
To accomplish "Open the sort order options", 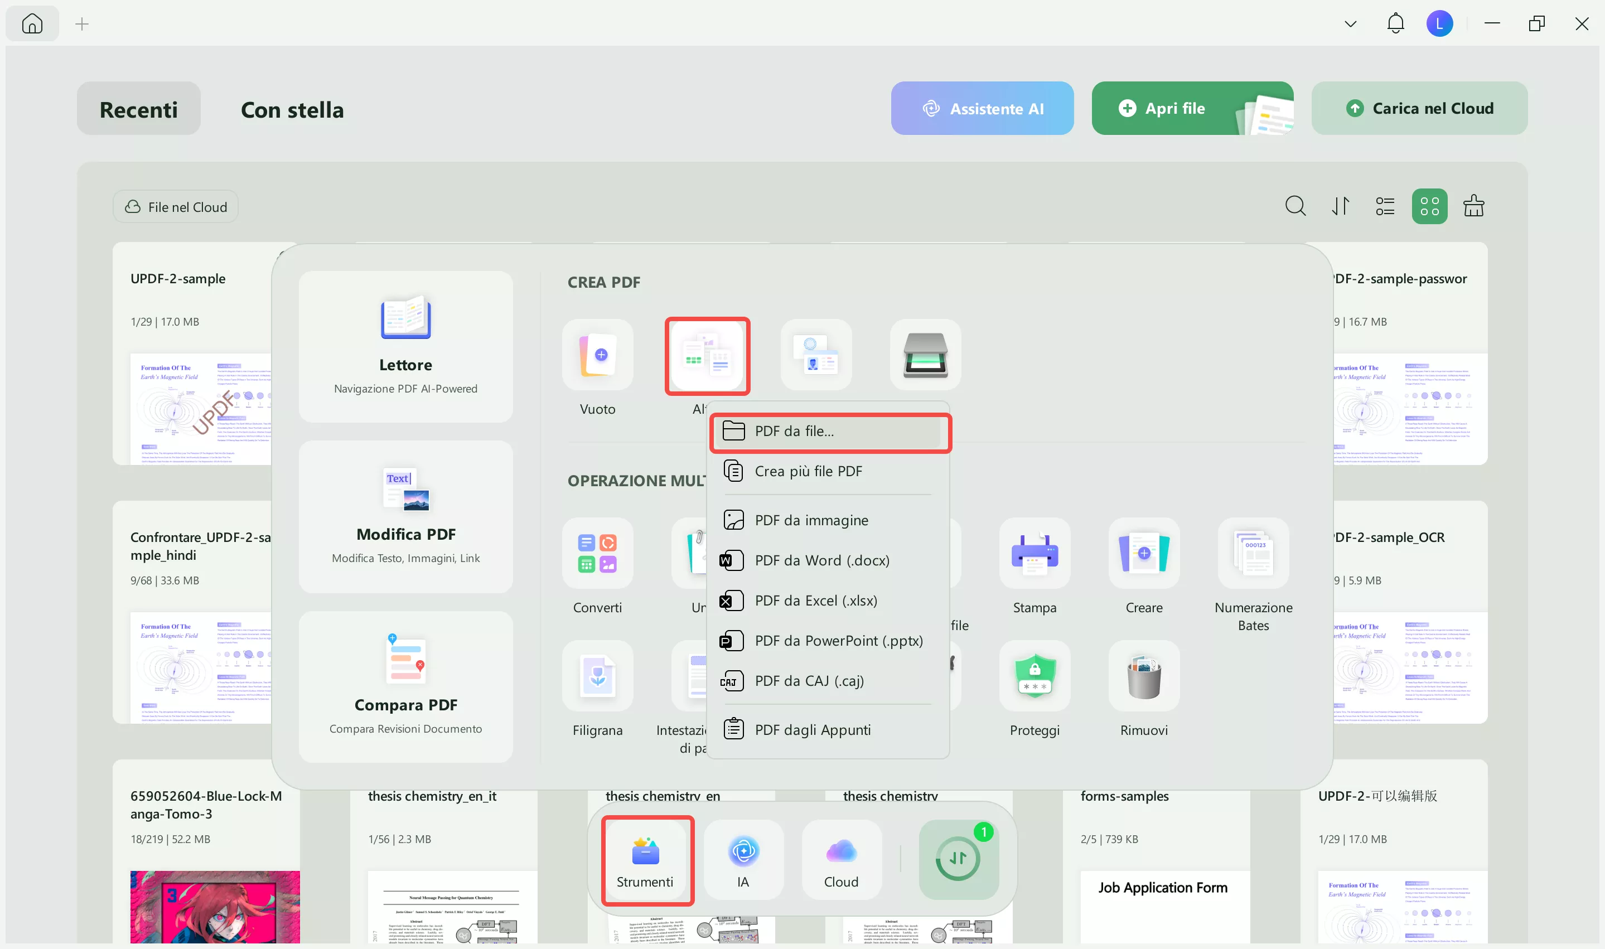I will click(1340, 206).
